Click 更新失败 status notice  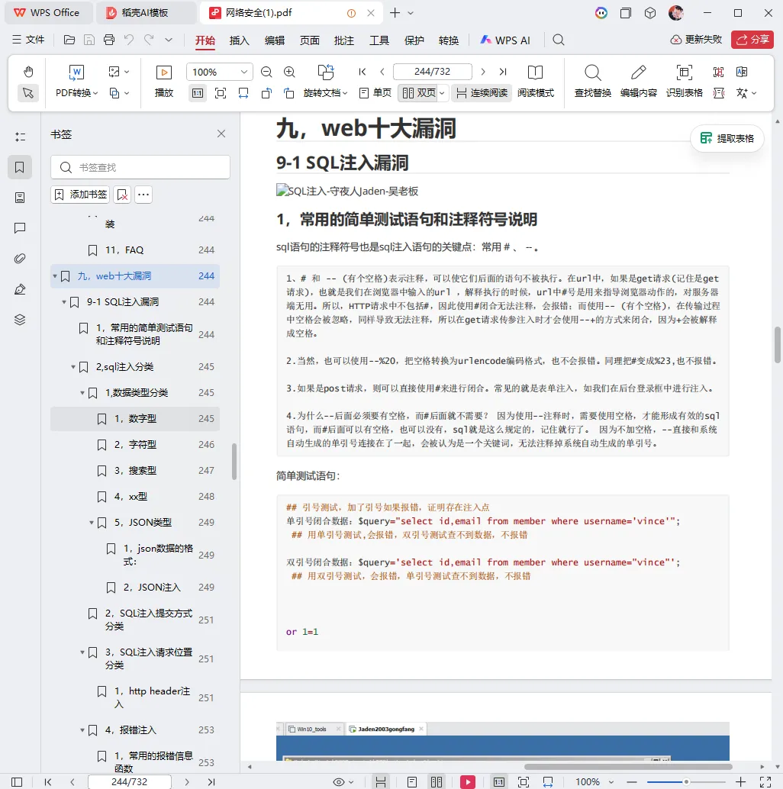tap(697, 40)
